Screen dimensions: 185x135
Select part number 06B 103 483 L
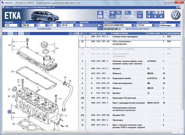pos(100,120)
